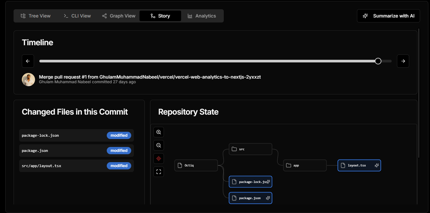Switch to the Tree View tab
This screenshot has height=213, width=430.
(35, 16)
